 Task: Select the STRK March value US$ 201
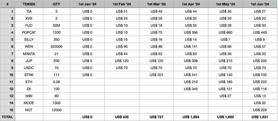pyautogui.click(x=156, y=75)
